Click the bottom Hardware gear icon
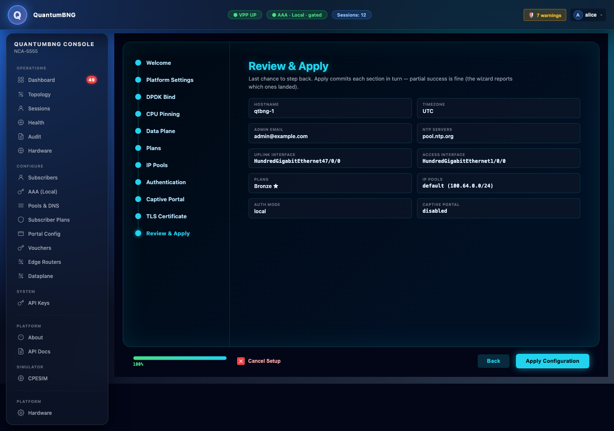The width and height of the screenshot is (614, 431). tap(21, 413)
